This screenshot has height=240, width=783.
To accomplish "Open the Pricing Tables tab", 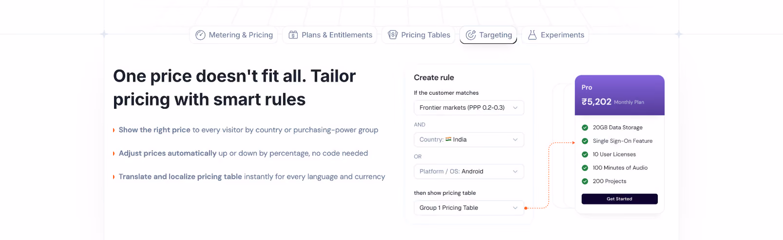I will pyautogui.click(x=419, y=35).
